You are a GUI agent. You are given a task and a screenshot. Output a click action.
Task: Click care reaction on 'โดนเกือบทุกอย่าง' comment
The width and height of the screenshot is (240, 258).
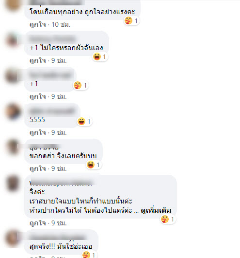pos(131,21)
